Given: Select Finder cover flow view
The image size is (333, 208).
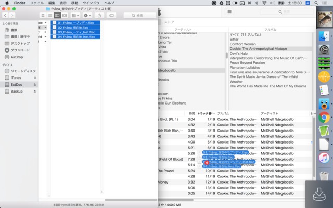Looking at the screenshot, I should pos(65,16).
